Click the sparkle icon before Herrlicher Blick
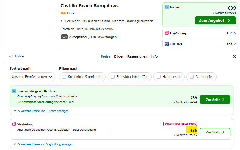The height and width of the screenshot is (150, 240). point(62,21)
